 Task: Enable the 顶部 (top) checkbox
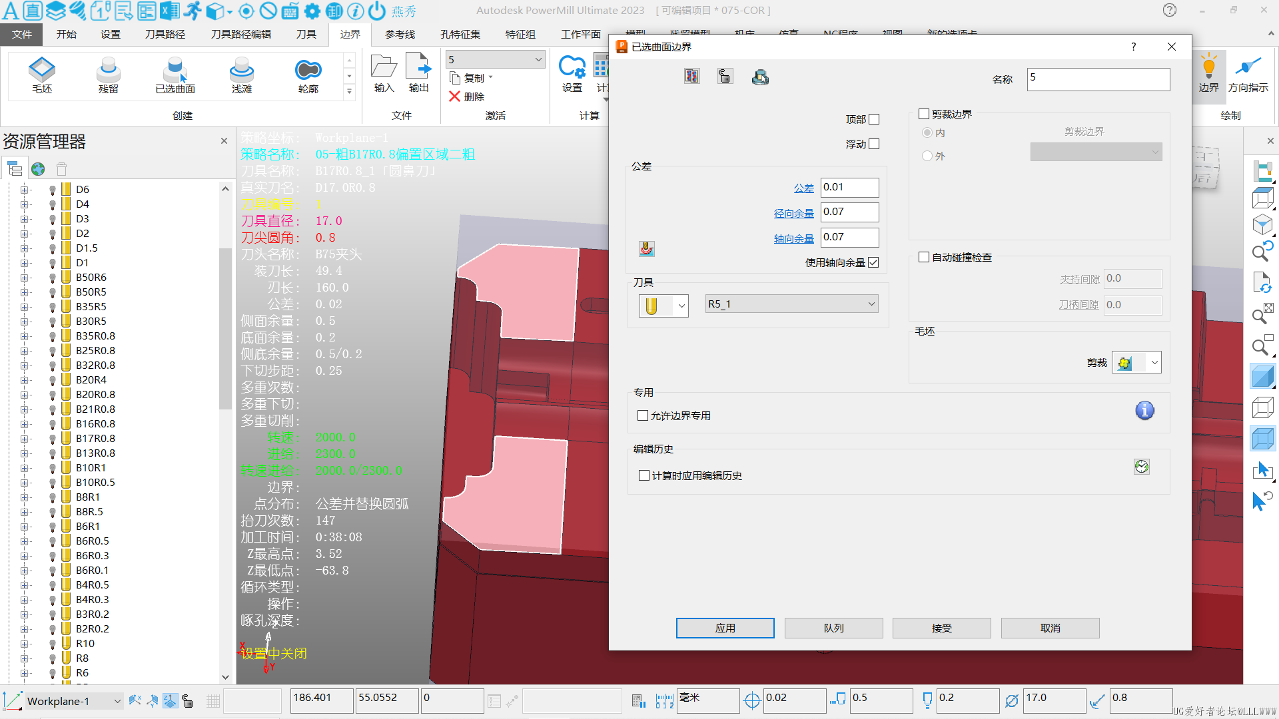tap(874, 120)
